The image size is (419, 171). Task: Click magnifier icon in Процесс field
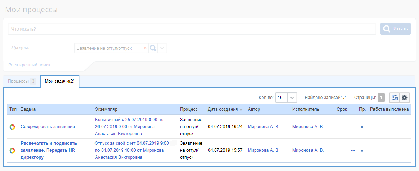(x=153, y=48)
